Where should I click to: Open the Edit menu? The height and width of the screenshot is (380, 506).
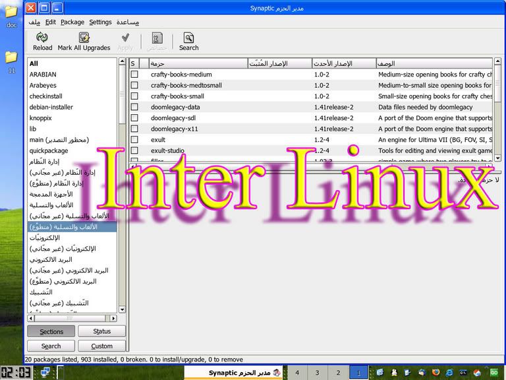50,22
